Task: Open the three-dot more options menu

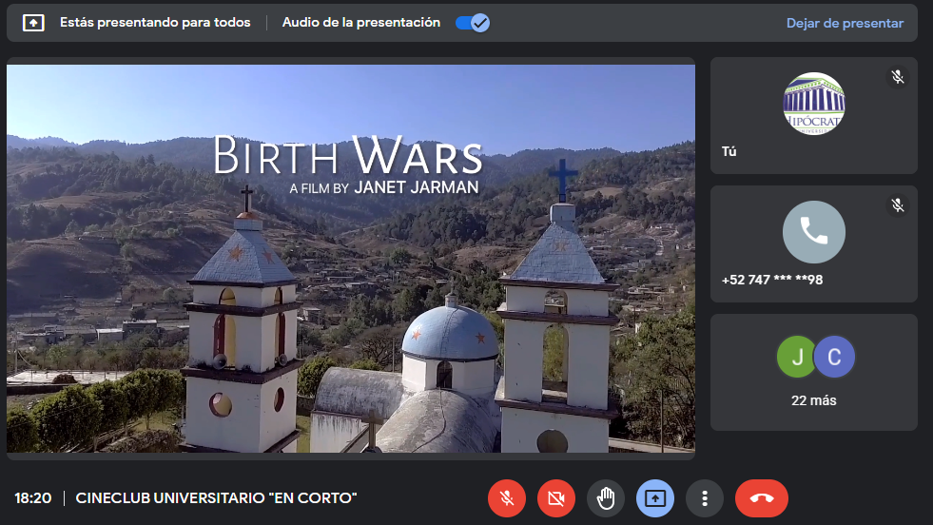Action: [705, 497]
